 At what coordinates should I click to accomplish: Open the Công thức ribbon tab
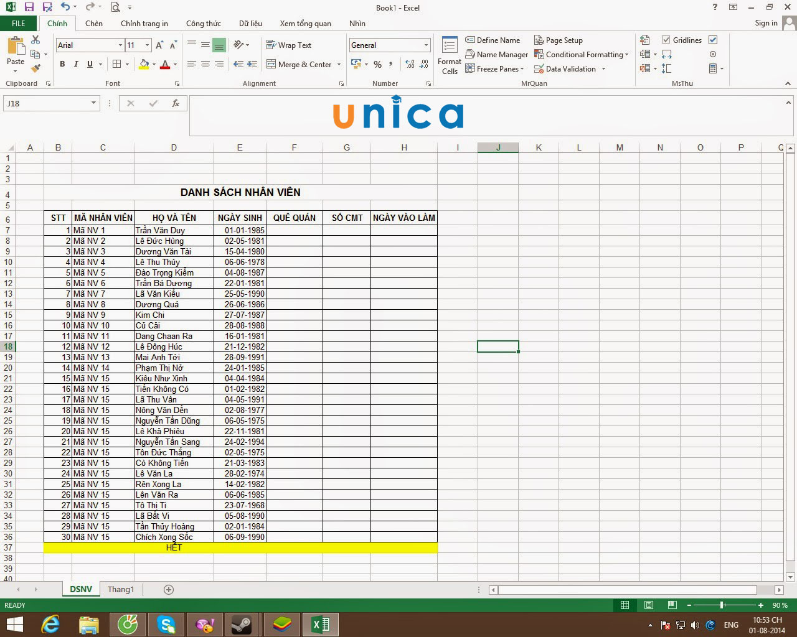click(x=204, y=23)
